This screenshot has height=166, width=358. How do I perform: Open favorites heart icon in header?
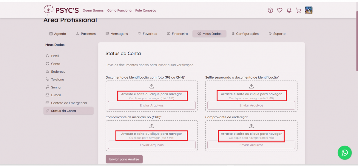(280, 10)
